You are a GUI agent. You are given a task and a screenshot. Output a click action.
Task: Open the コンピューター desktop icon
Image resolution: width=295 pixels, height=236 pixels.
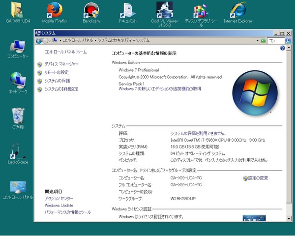tap(18, 49)
